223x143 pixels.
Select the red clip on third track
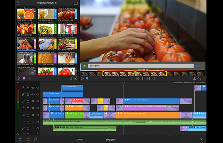click(x=77, y=101)
